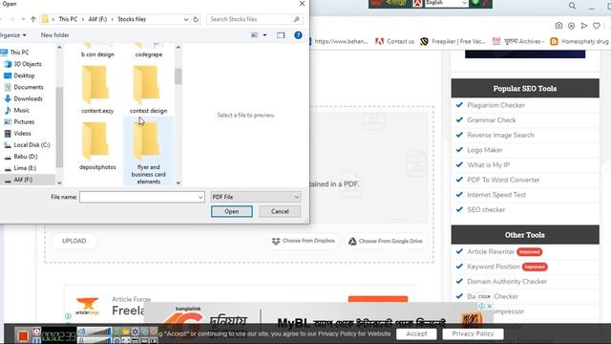The width and height of the screenshot is (611, 344).
Task: Select Videos in navigation pane
Action: (22, 134)
